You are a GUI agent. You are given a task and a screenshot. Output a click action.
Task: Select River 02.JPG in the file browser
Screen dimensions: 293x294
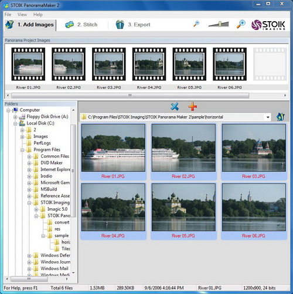point(183,151)
